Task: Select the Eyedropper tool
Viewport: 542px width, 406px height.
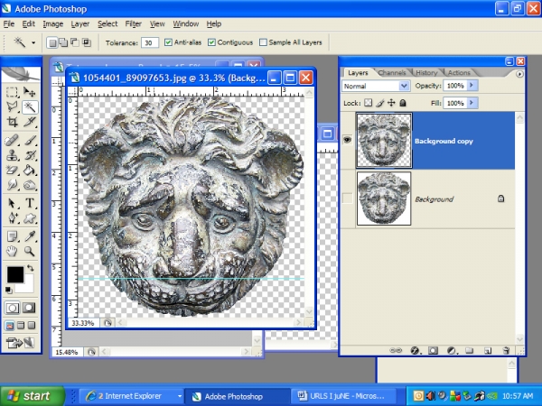Action: (30, 236)
